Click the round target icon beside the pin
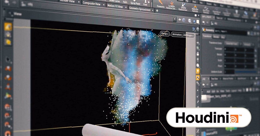The height and width of the screenshot is (136, 260). [x=184, y=20]
